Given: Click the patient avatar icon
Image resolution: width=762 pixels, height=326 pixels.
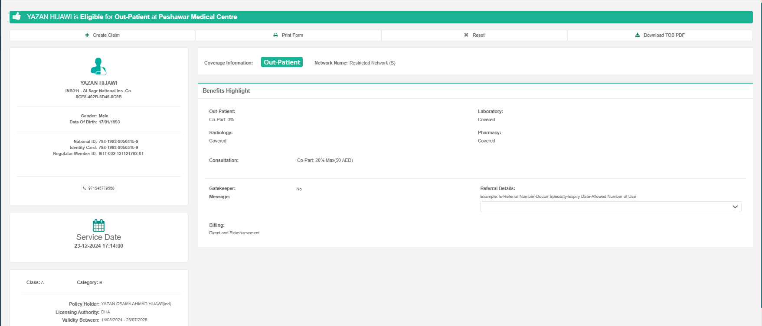Looking at the screenshot, I should (98, 67).
